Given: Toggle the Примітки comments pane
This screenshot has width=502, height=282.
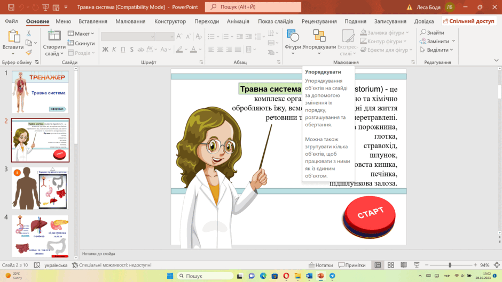Looking at the screenshot, I should 352,265.
